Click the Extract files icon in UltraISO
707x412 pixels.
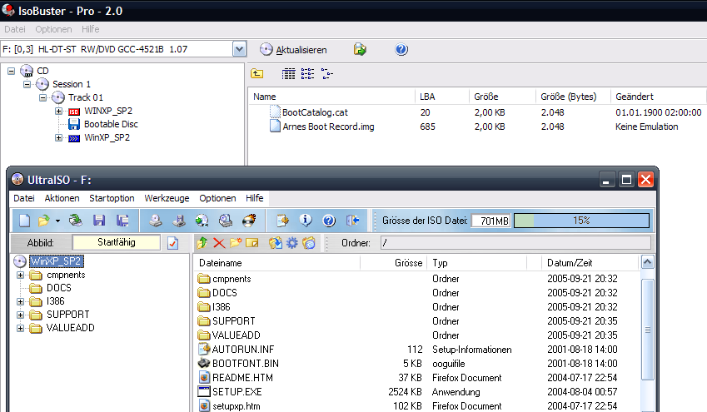[276, 243]
